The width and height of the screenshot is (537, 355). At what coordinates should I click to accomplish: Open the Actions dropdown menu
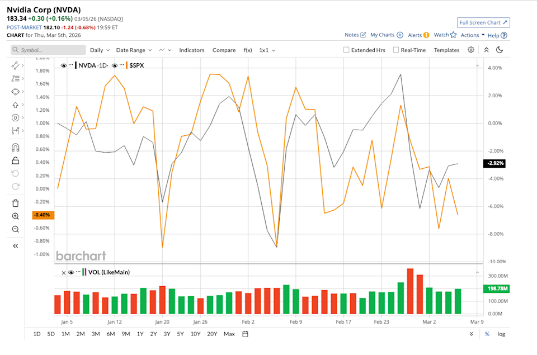click(472, 35)
